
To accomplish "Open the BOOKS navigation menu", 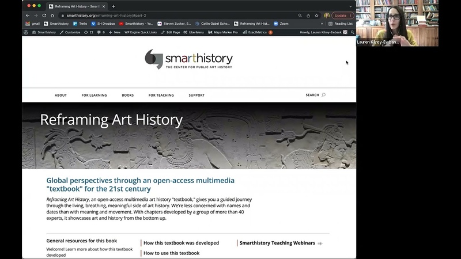I will [x=127, y=95].
